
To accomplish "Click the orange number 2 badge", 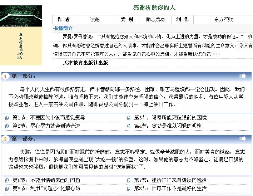I will [x=6, y=139].
